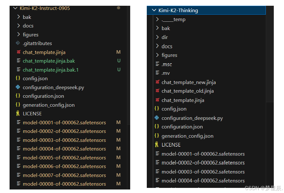Click file icon of modified model-00001-of-000062.safetensors
The width and height of the screenshot is (284, 193).
click(x=19, y=122)
